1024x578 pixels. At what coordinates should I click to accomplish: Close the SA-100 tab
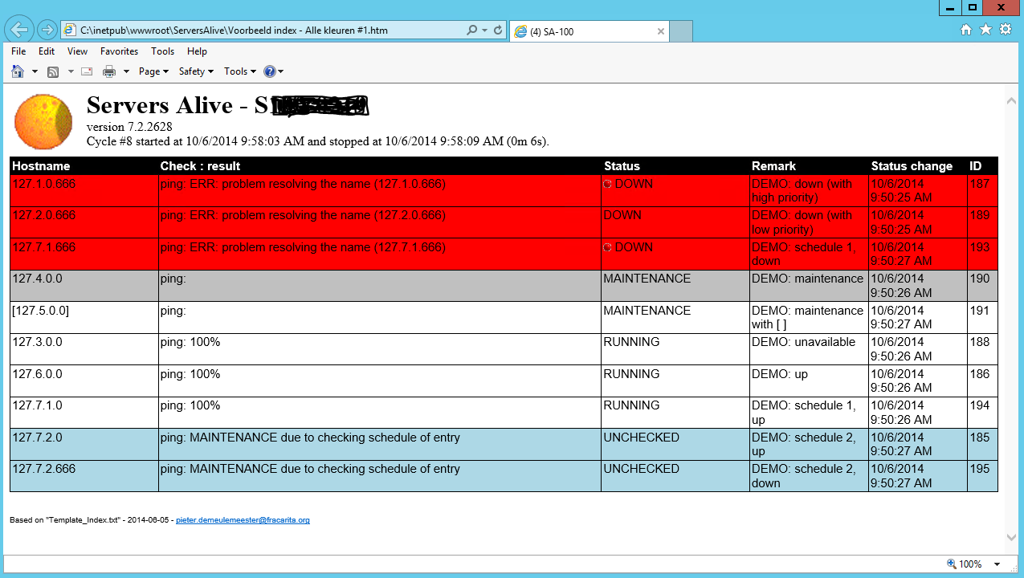(x=661, y=31)
